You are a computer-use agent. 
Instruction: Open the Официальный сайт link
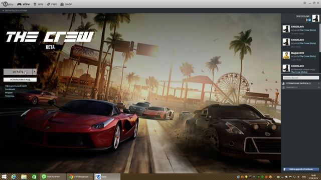(x=16, y=86)
